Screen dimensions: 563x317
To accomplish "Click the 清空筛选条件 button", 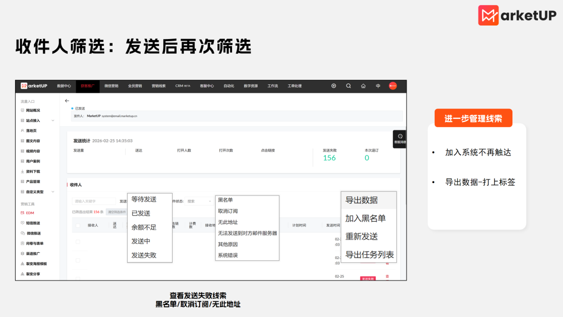I will click(x=116, y=212).
